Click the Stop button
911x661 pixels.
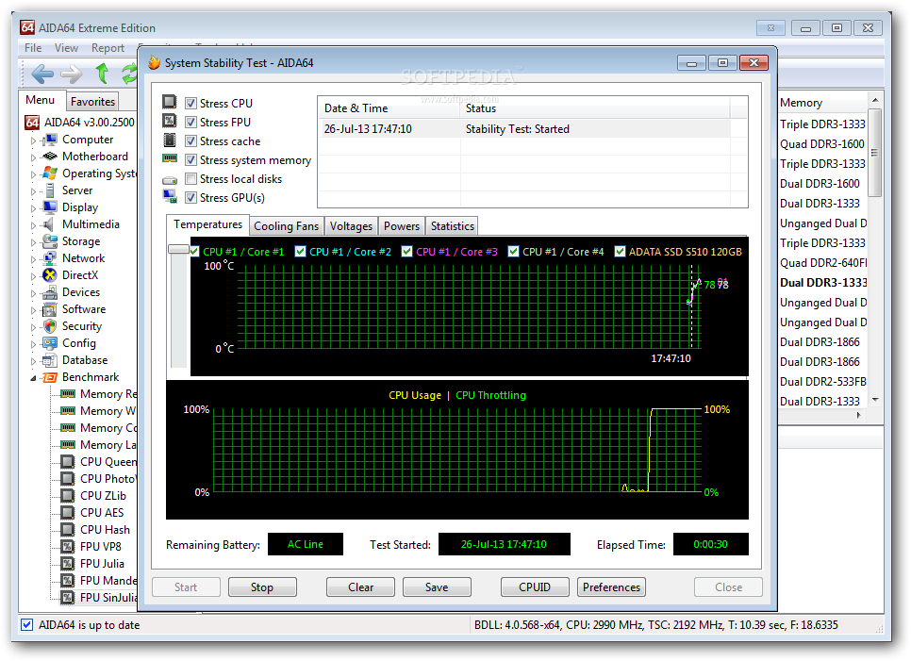tap(262, 587)
